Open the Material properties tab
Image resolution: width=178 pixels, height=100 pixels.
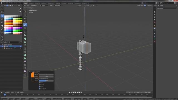click(155, 41)
